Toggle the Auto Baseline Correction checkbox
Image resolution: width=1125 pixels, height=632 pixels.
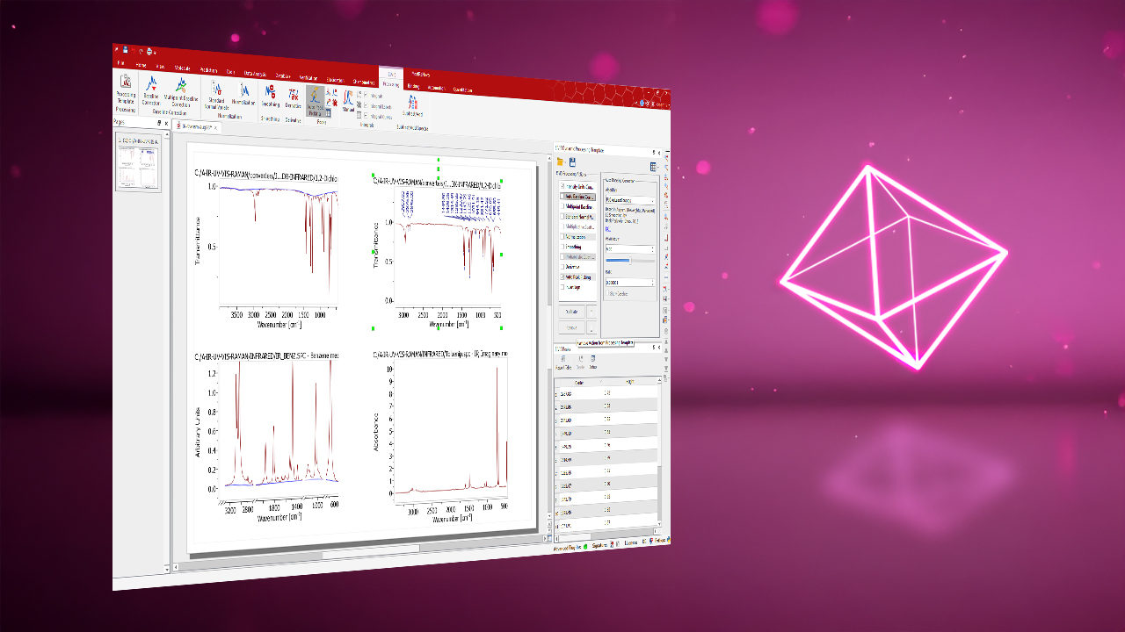coord(562,197)
